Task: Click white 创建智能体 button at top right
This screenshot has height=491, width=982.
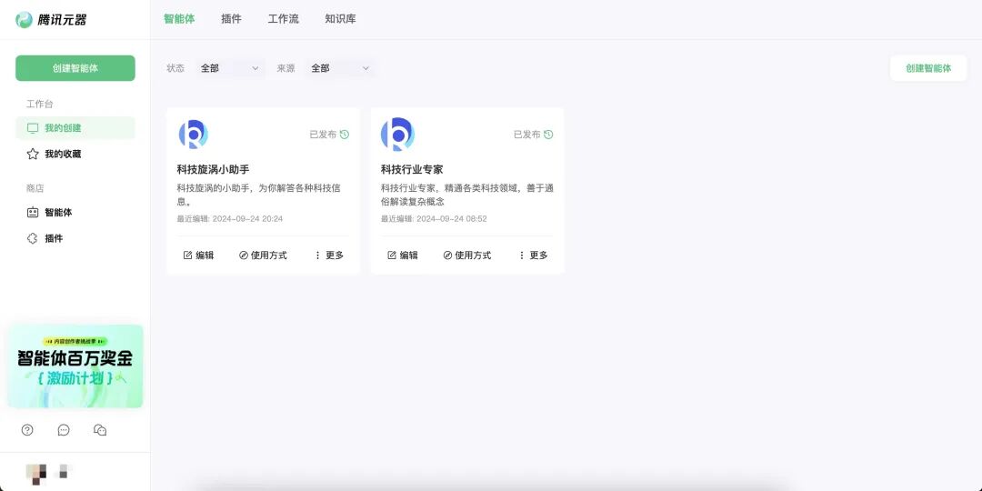Action: tap(928, 68)
